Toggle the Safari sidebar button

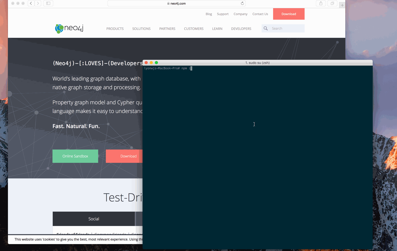(48, 3)
